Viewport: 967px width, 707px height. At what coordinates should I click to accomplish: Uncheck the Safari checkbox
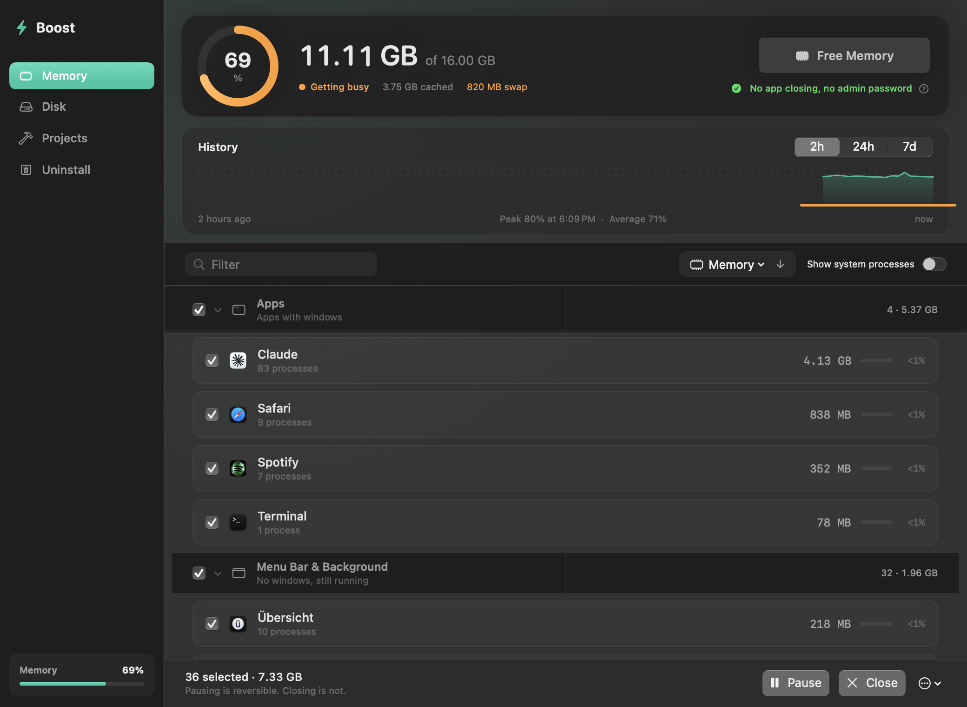point(212,414)
